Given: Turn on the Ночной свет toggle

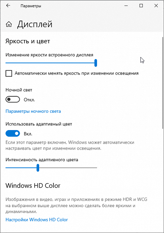Looking at the screenshot, I should [13, 99].
